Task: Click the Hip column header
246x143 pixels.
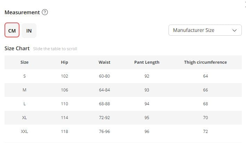Action: click(x=64, y=62)
